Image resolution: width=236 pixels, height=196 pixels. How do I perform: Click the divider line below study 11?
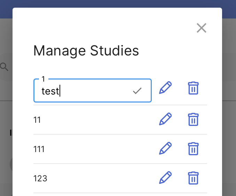click(x=120, y=134)
